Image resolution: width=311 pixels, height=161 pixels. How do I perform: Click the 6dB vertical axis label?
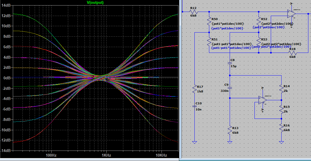pyautogui.click(x=7, y=47)
